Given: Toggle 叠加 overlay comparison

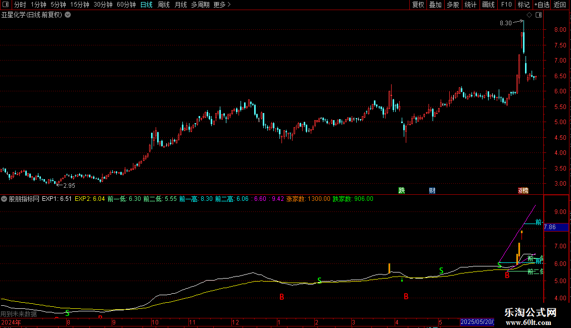Looking at the screenshot, I should (x=435, y=5).
